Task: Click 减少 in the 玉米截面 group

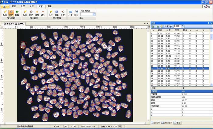Action: point(43,13)
